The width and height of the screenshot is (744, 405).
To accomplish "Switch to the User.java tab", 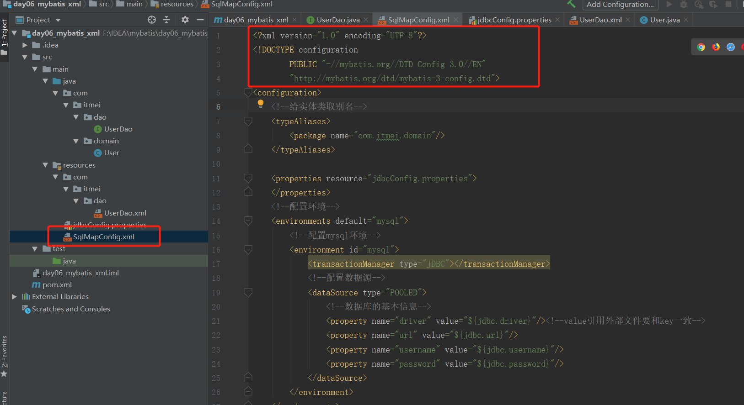I will click(664, 20).
